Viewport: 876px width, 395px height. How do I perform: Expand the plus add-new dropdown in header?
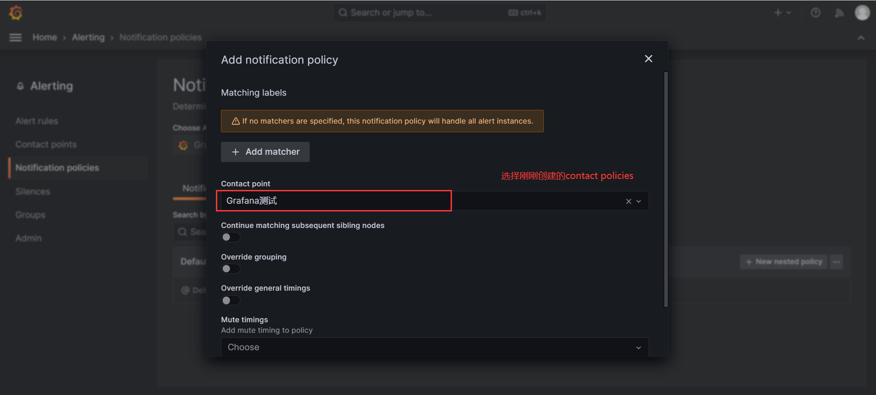782,13
